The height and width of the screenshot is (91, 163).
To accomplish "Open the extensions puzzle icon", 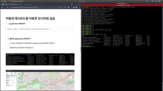I will pos(74,7).
